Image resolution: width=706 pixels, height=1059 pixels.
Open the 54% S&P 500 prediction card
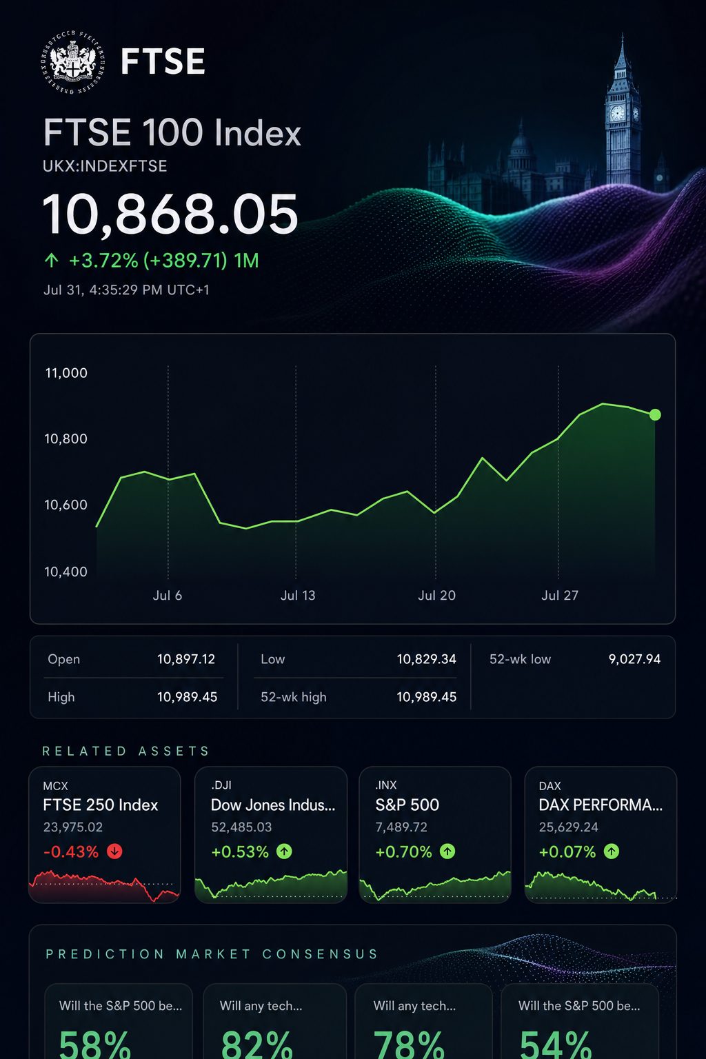point(580,1022)
